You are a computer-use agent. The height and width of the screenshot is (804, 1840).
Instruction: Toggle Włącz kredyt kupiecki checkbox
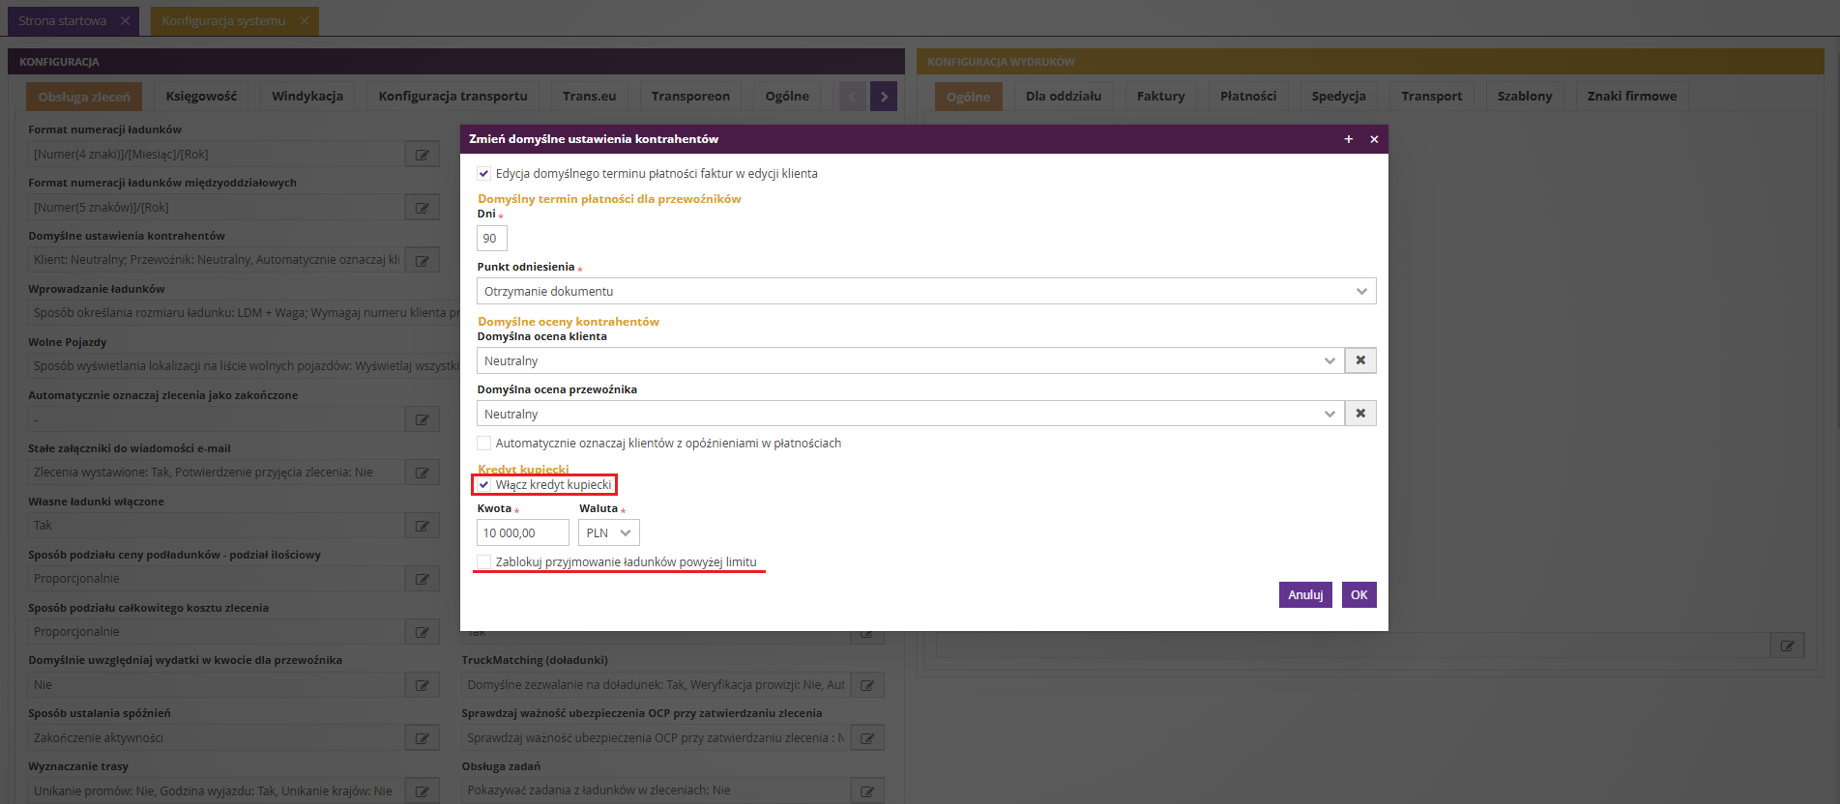coord(483,485)
